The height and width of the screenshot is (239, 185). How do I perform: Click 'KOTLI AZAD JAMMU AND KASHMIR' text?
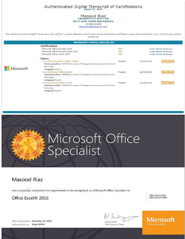pyautogui.click(x=93, y=21)
